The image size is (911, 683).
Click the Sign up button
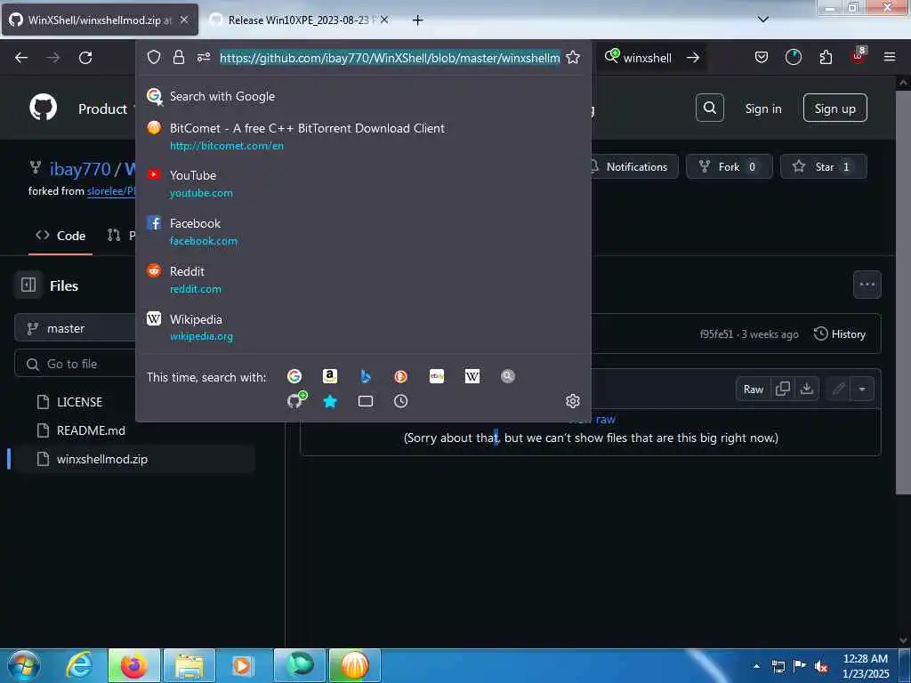[x=834, y=108]
